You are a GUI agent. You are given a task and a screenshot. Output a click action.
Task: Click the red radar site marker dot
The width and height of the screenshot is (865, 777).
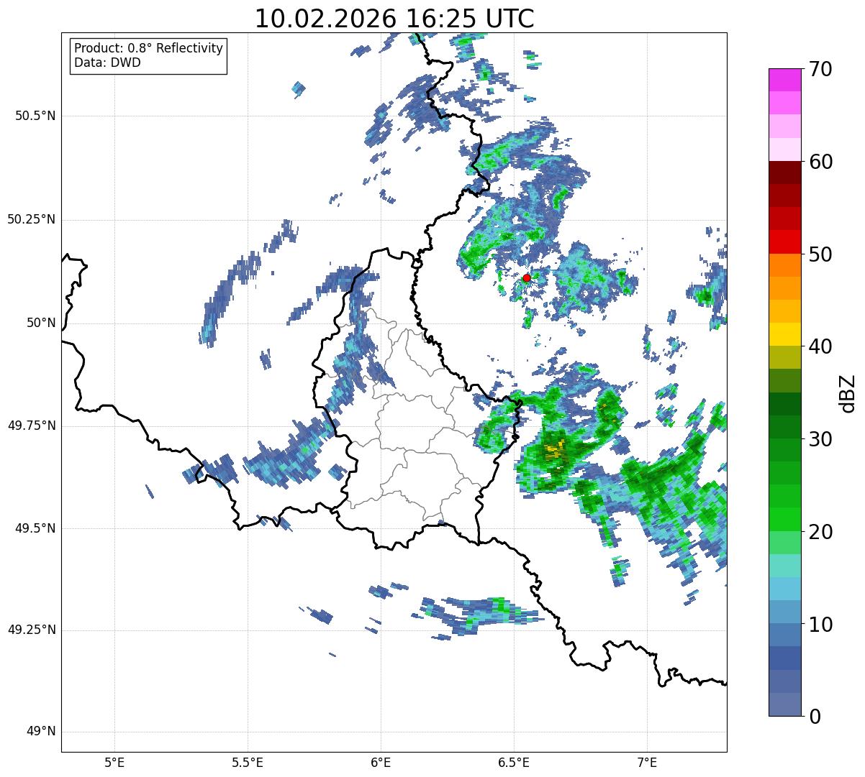pyautogui.click(x=527, y=277)
